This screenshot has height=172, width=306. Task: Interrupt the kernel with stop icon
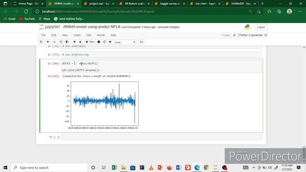tap(99, 42)
